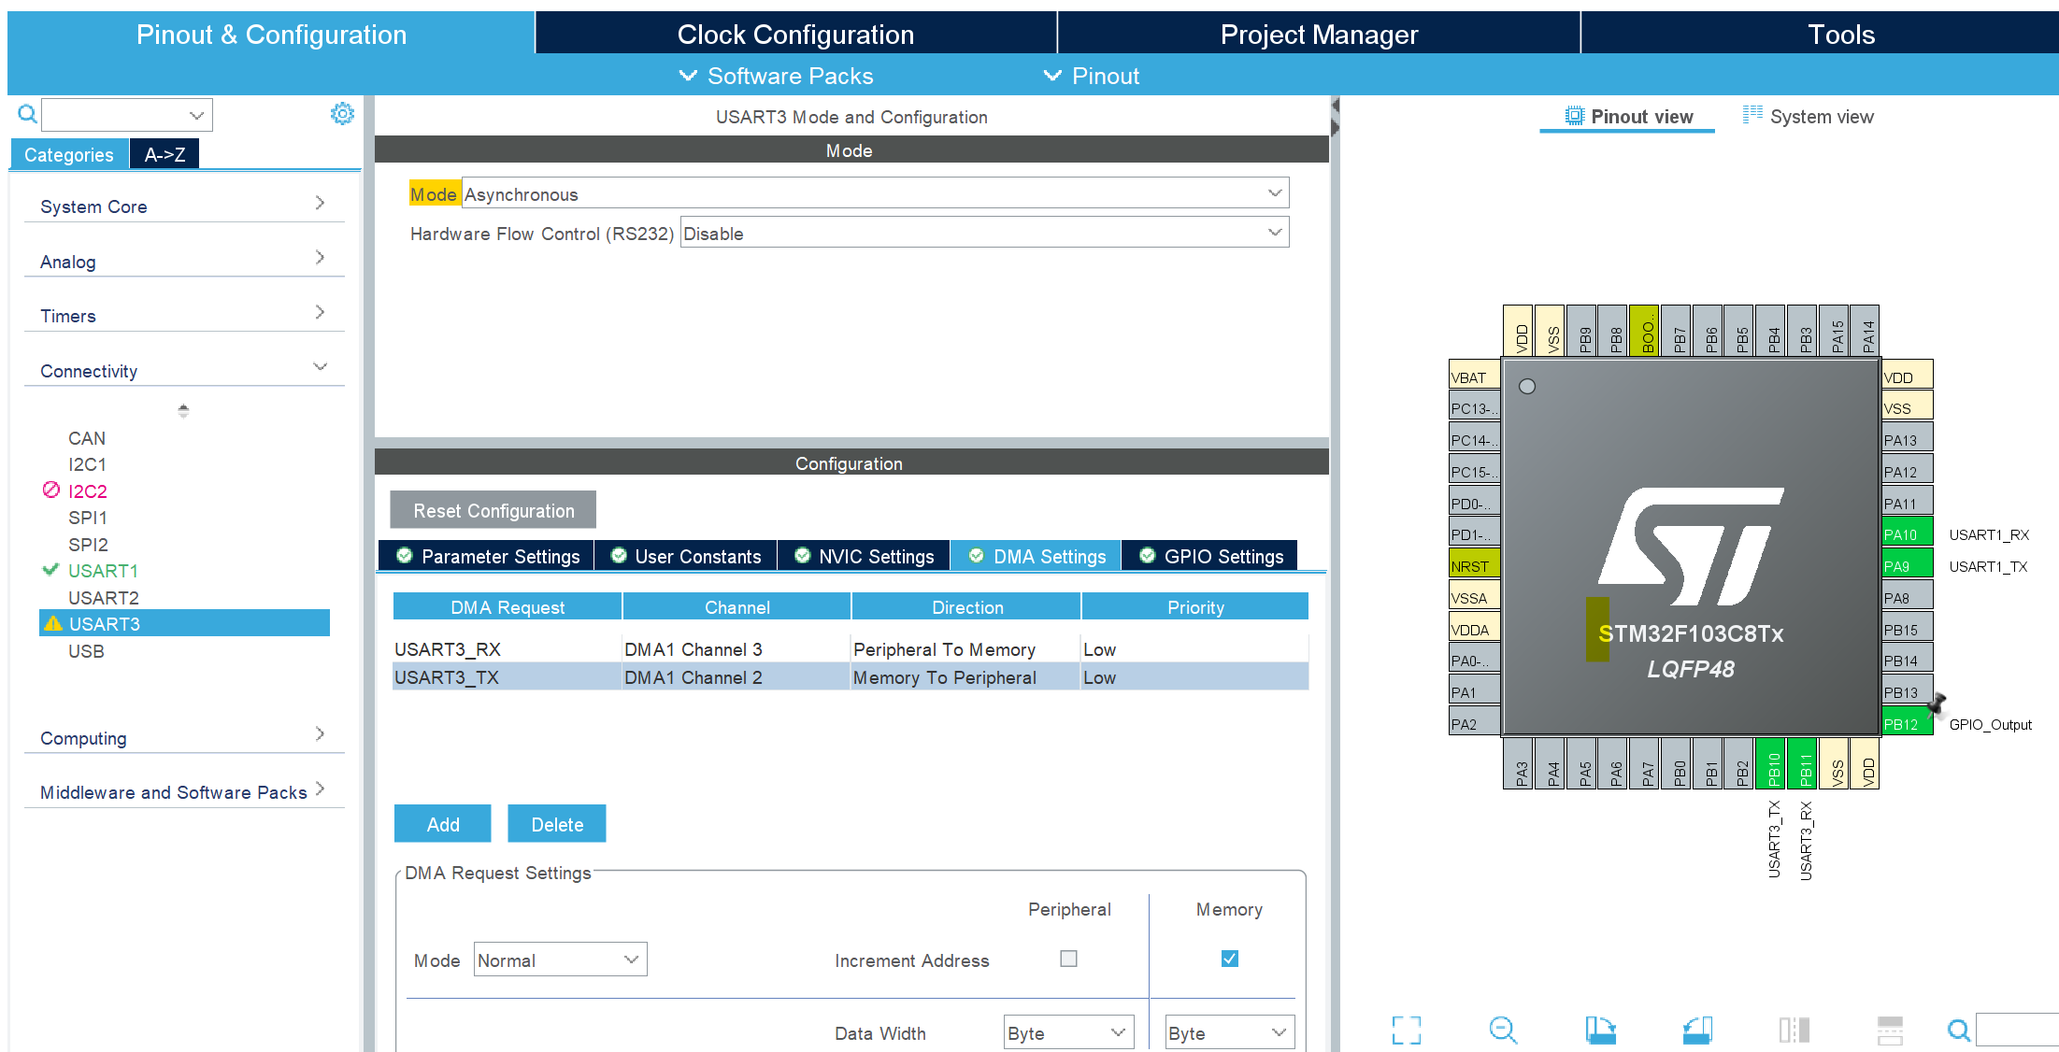Rotate the chip counter-clockwise

1697,1030
